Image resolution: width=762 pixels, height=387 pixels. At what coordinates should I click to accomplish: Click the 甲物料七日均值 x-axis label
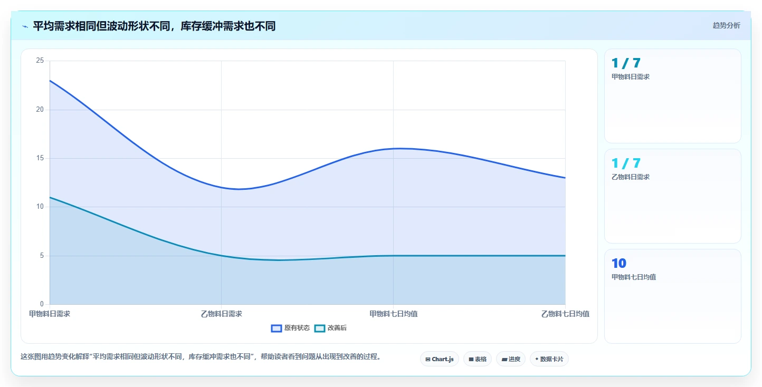tap(394, 314)
